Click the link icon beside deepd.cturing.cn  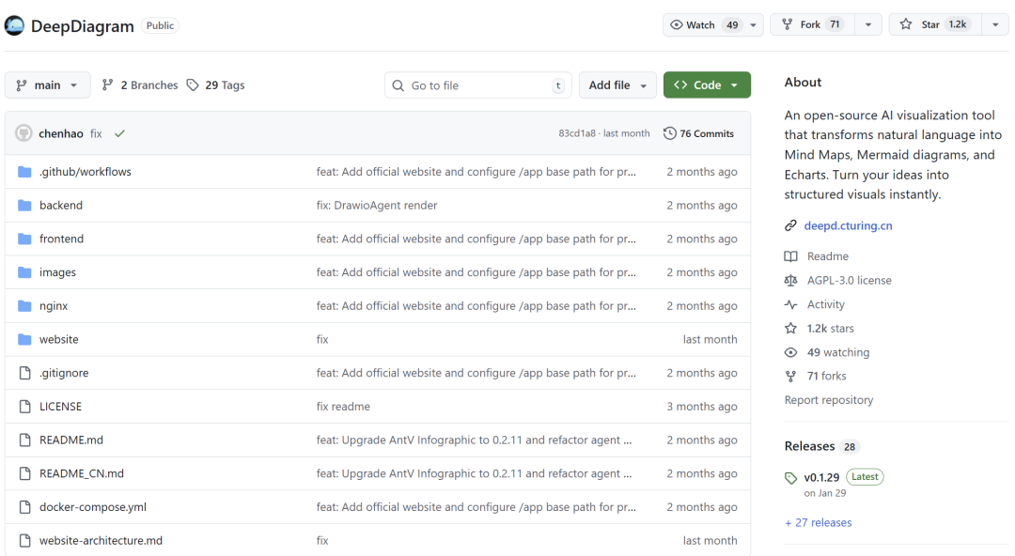point(790,225)
